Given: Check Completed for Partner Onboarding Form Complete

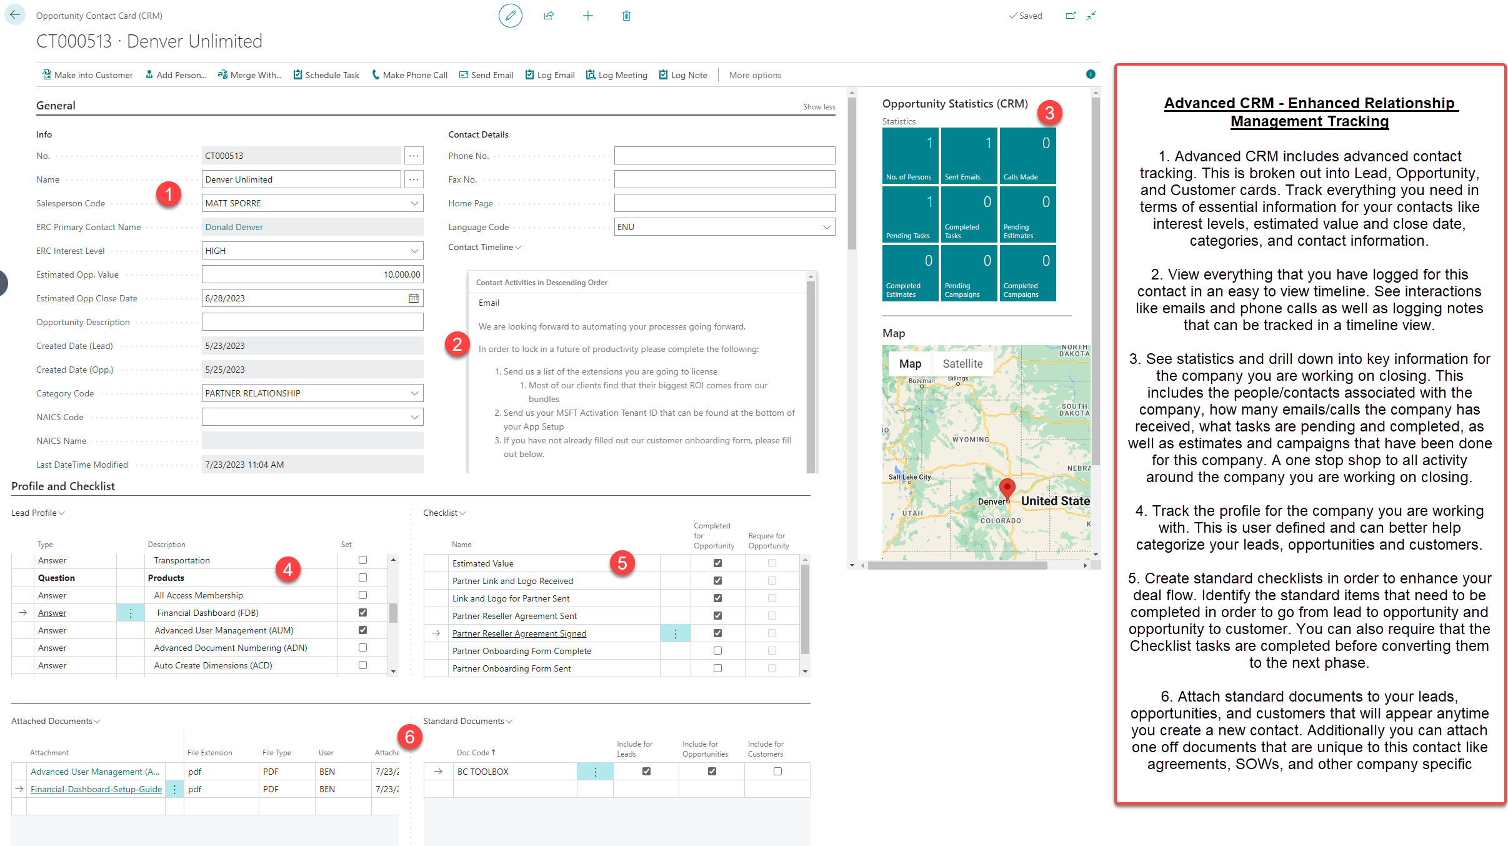Looking at the screenshot, I should point(717,651).
